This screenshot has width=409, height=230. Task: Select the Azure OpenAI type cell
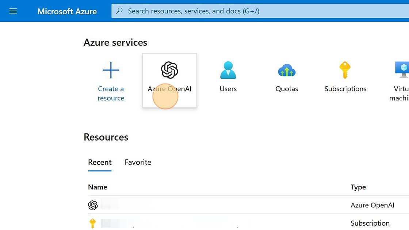(372, 205)
